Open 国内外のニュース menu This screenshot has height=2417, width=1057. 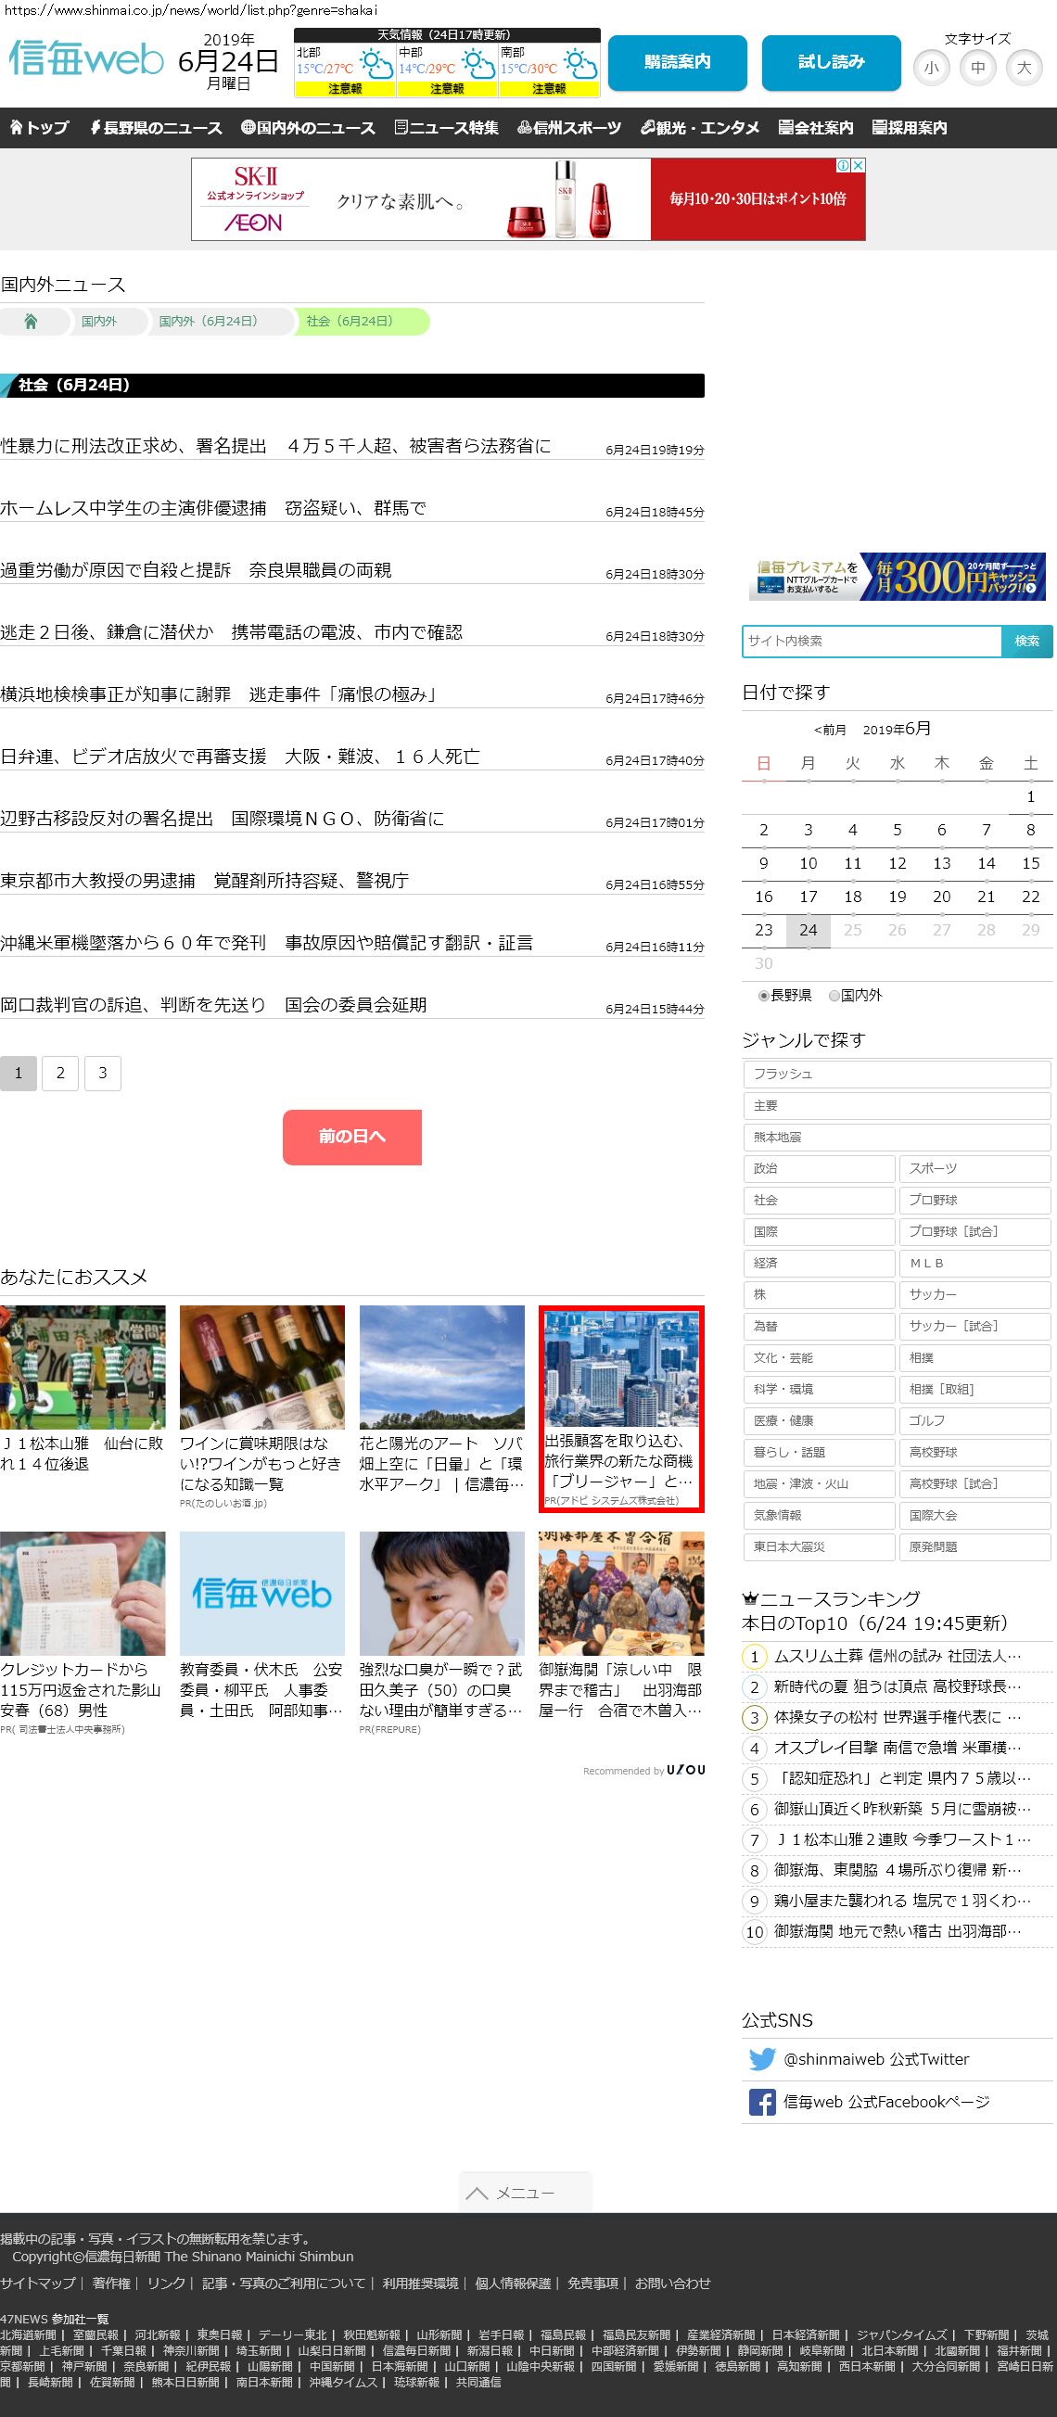coord(308,128)
